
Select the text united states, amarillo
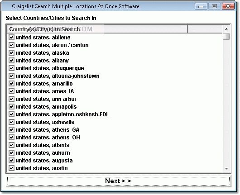pyautogui.click(x=44, y=84)
